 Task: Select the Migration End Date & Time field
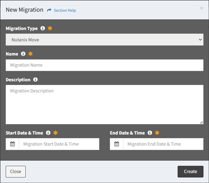163,144
